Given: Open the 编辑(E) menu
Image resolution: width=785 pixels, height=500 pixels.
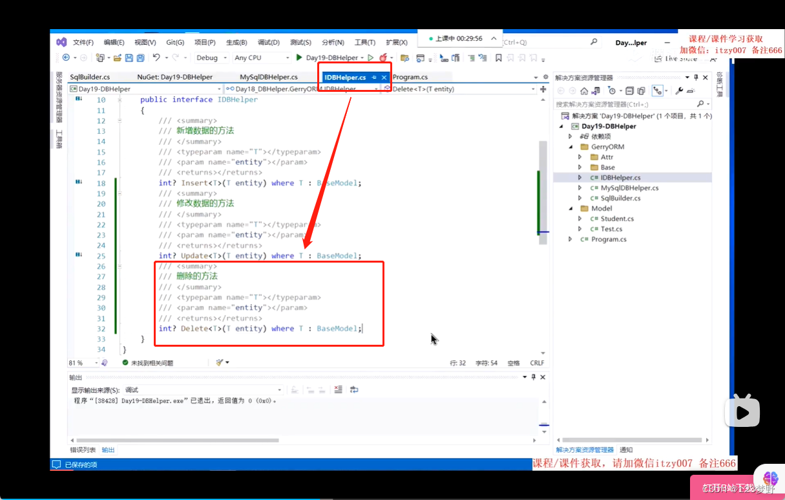Looking at the screenshot, I should tap(114, 42).
